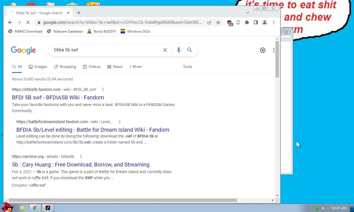Open 'BFDIA 5b/Level editing' wiki result

[93, 130]
